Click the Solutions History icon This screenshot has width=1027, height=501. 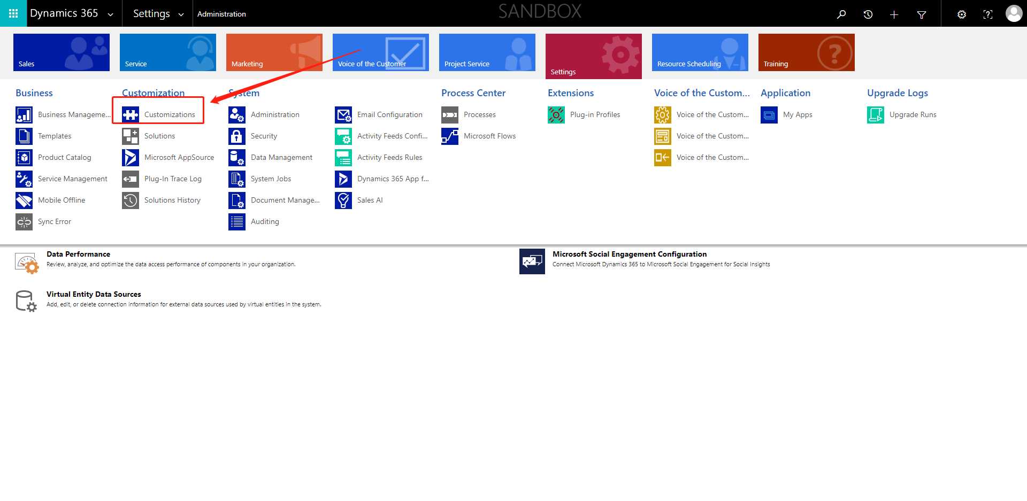131,201
